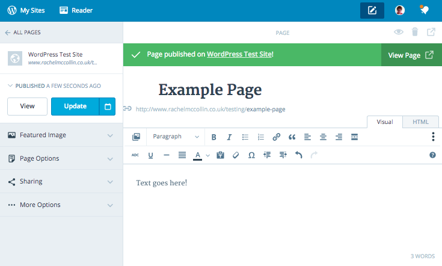442x266 pixels.
Task: Click the Update button
Action: click(75, 107)
